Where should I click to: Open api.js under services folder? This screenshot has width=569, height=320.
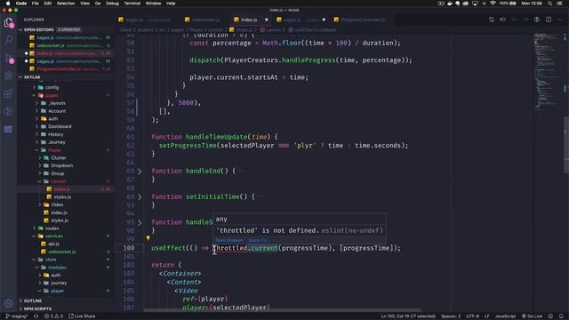click(x=53, y=244)
